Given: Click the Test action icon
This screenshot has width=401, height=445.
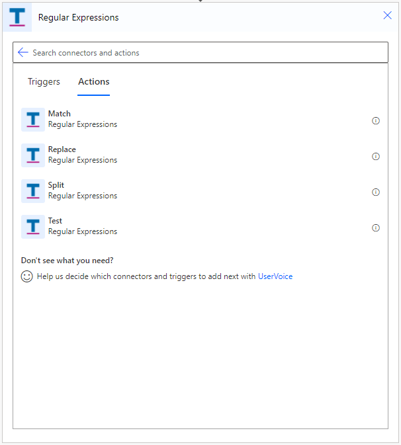Looking at the screenshot, I should coord(33,227).
